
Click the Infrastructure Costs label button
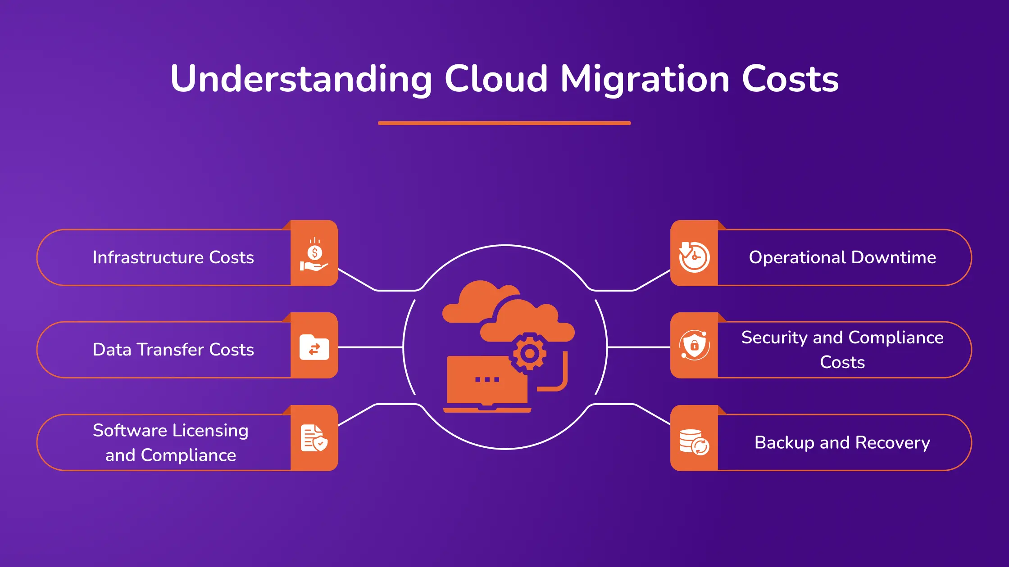tap(173, 257)
